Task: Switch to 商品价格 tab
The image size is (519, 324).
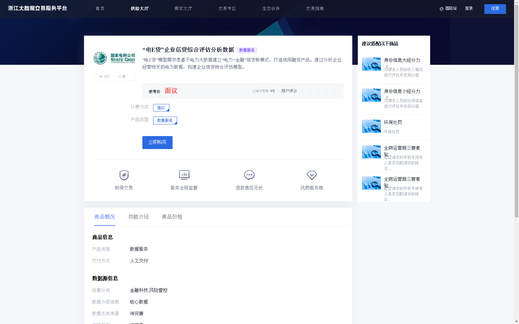Action: (172, 217)
